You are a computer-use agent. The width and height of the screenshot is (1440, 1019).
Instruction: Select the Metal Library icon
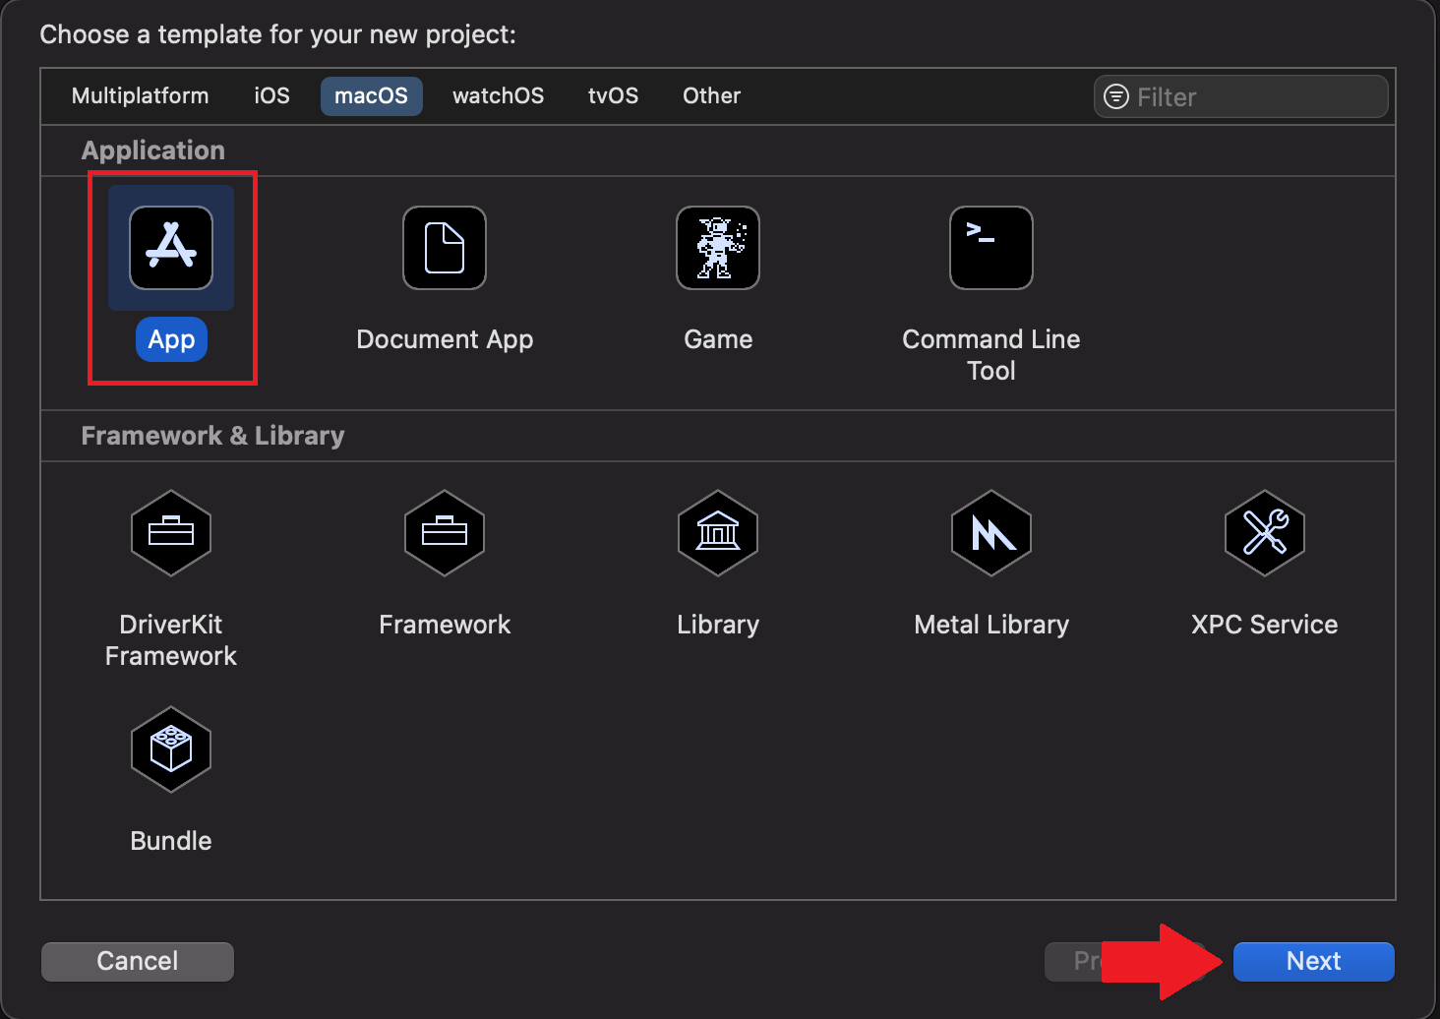pyautogui.click(x=991, y=533)
